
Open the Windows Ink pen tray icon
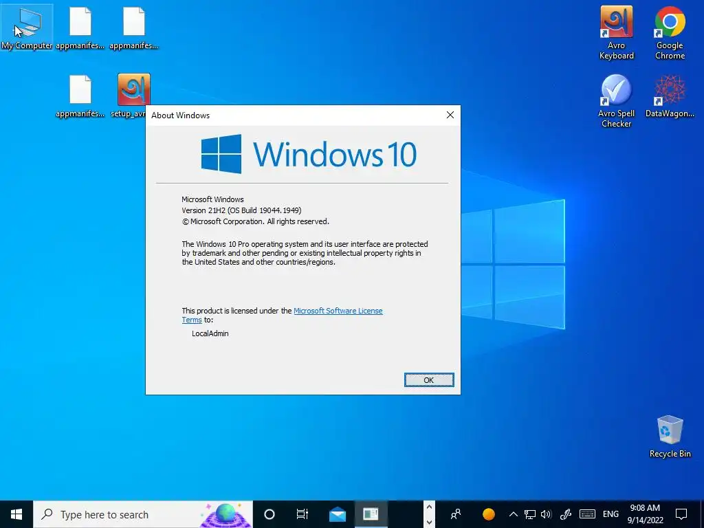tap(566, 514)
